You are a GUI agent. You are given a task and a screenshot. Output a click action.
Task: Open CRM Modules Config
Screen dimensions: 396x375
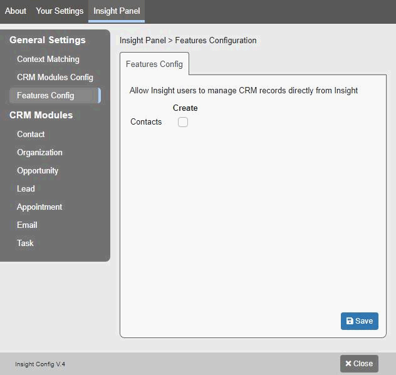pyautogui.click(x=55, y=77)
